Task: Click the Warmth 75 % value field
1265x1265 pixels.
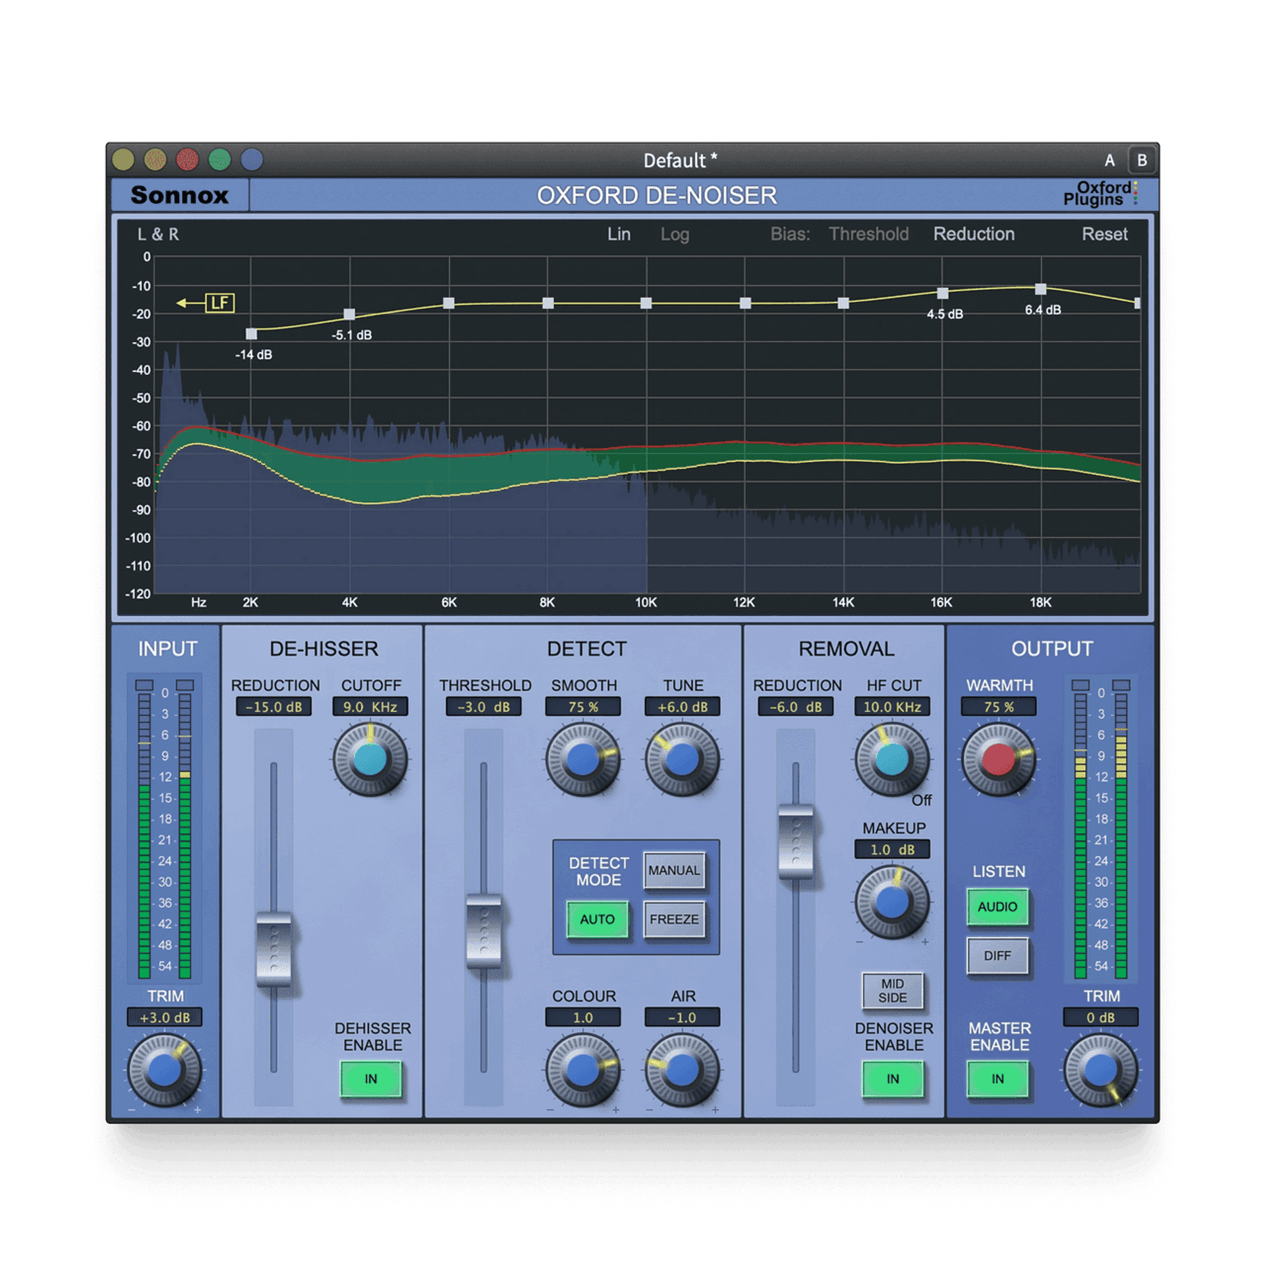Action: tap(999, 707)
